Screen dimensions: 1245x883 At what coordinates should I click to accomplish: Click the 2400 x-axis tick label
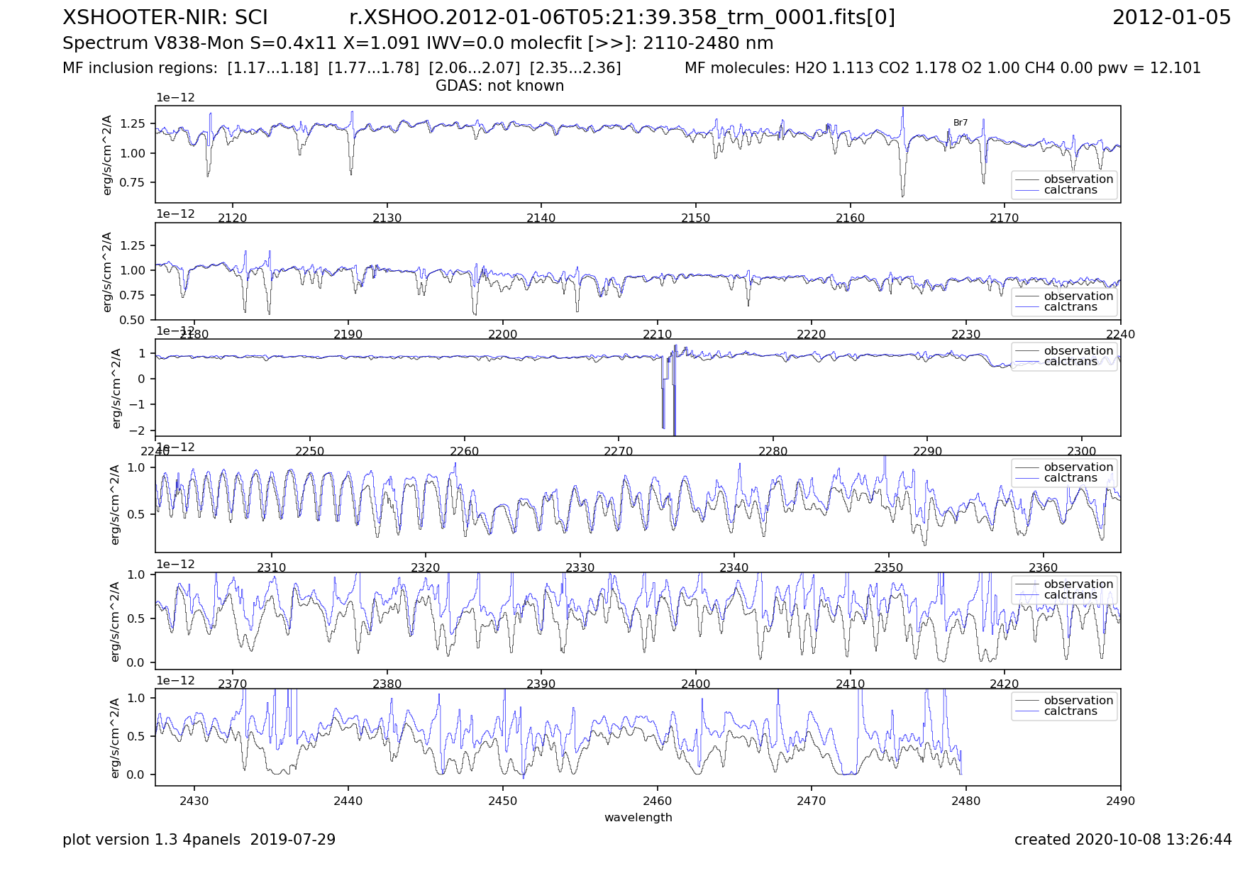695,684
